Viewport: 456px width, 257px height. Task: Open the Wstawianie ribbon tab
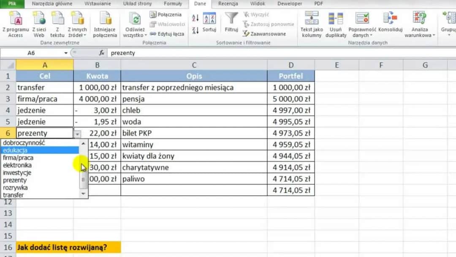point(98,4)
